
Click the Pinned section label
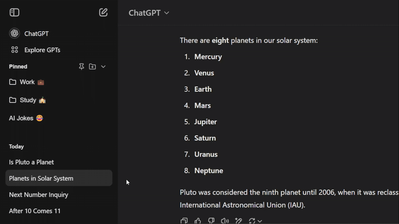click(x=18, y=67)
